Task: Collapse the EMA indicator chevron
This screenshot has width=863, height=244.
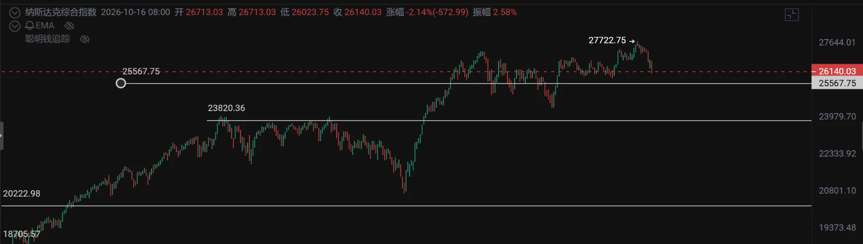Action: (15, 26)
